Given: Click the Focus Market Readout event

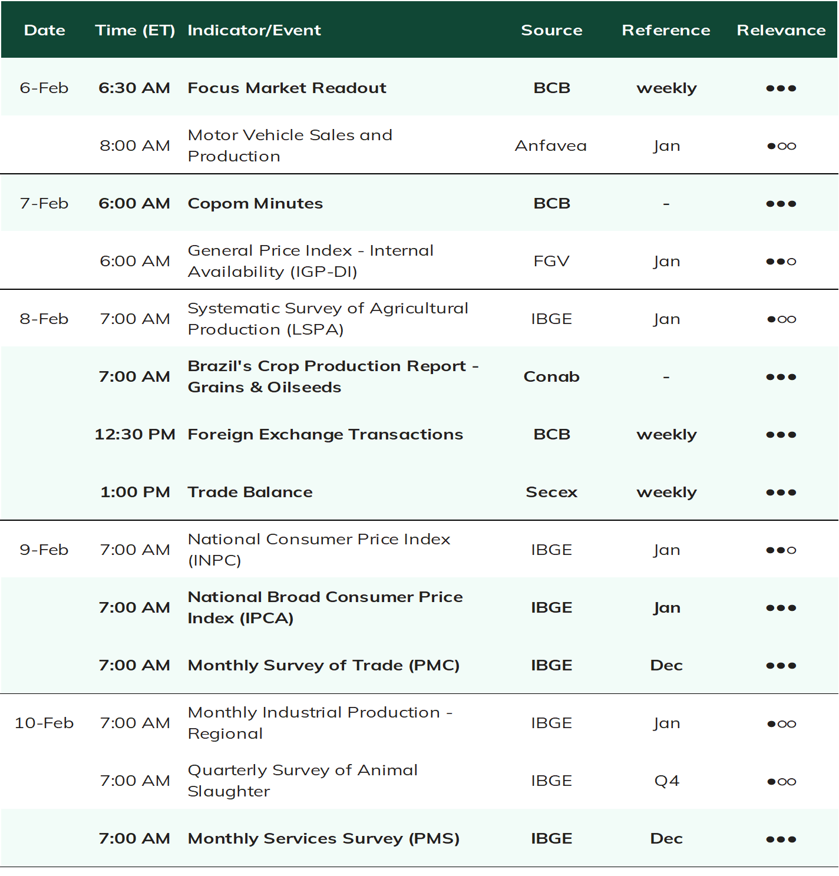Looking at the screenshot, I should 287,88.
